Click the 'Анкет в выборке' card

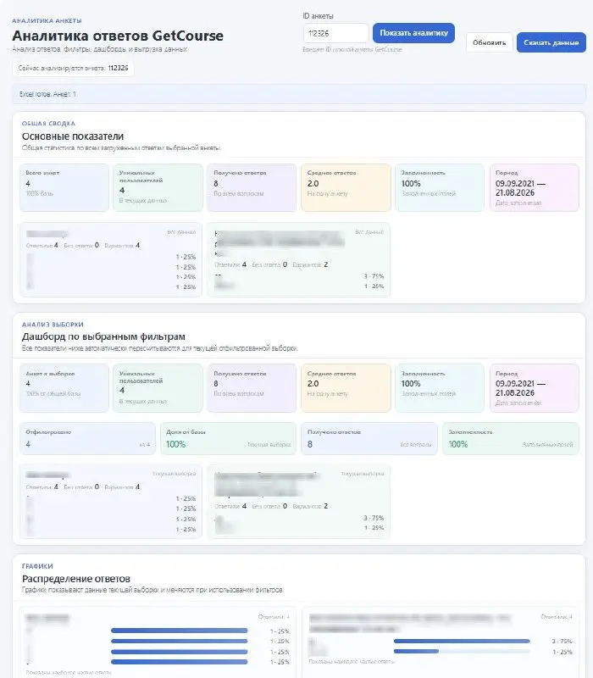pyautogui.click(x=64, y=388)
